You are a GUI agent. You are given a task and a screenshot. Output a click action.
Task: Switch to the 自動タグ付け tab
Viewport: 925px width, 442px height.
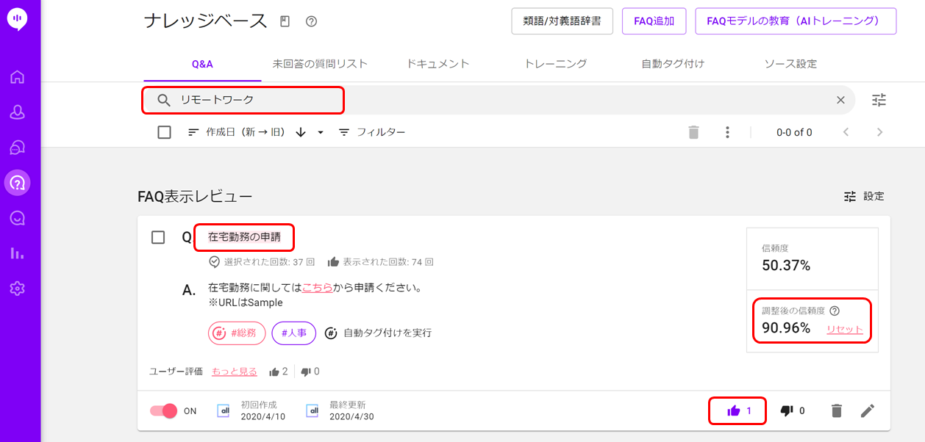point(673,64)
